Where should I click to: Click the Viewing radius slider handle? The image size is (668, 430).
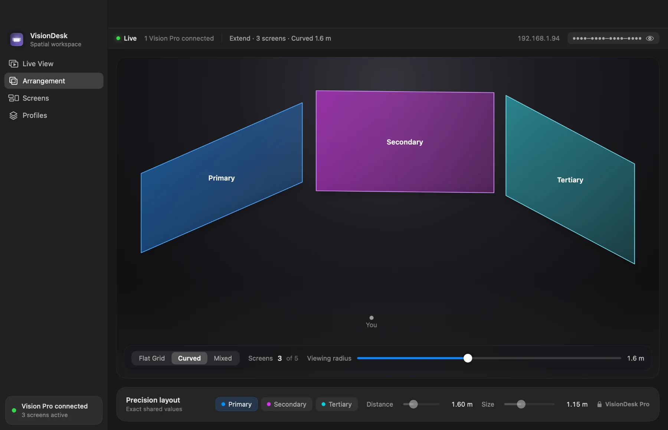pos(468,358)
